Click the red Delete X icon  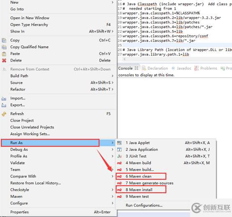tap(4, 60)
